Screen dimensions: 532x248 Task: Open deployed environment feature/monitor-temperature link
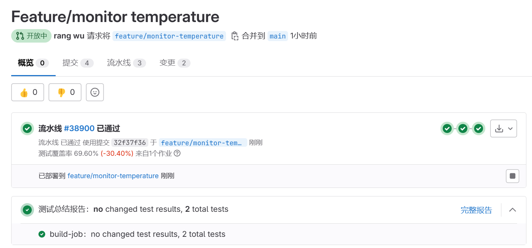113,176
